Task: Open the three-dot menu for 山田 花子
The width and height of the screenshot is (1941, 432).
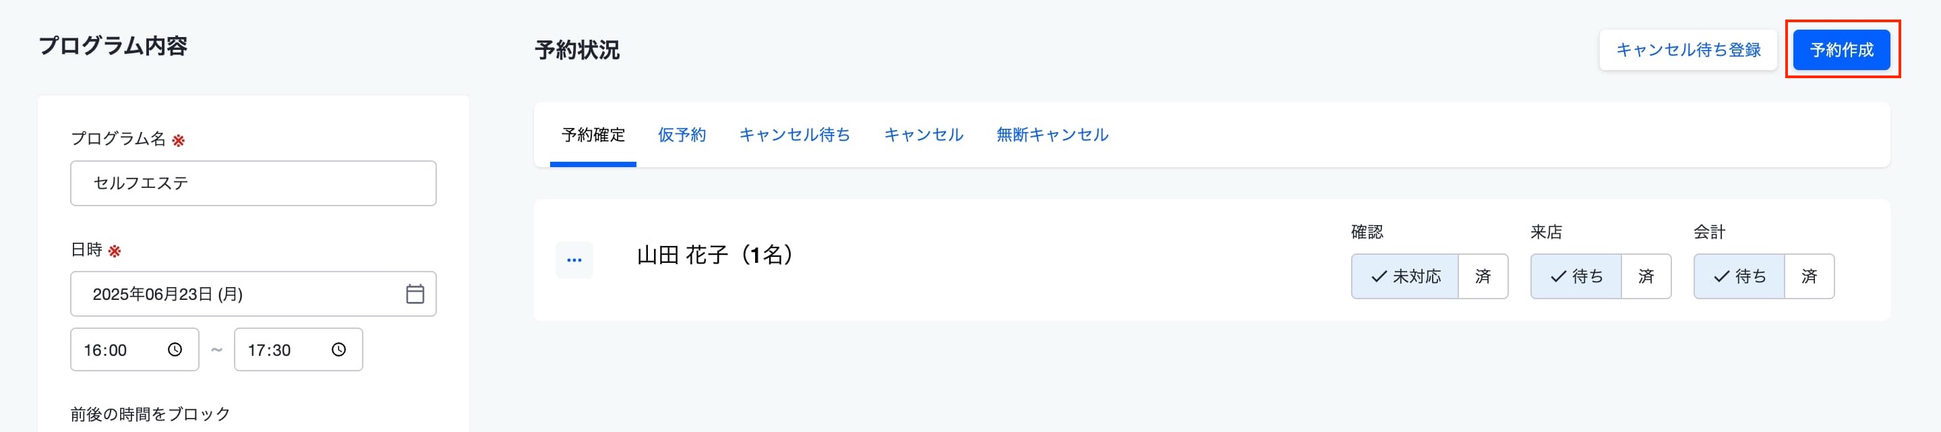Action: click(x=574, y=259)
